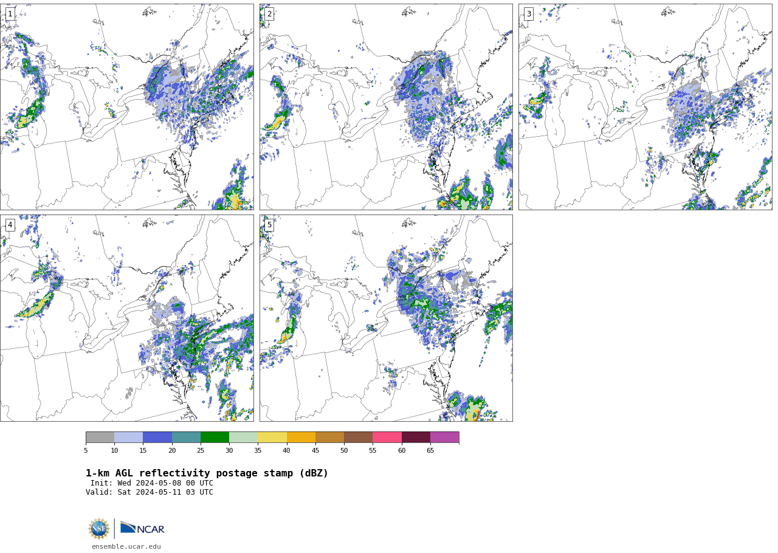Click the NSF logo icon

click(x=99, y=529)
